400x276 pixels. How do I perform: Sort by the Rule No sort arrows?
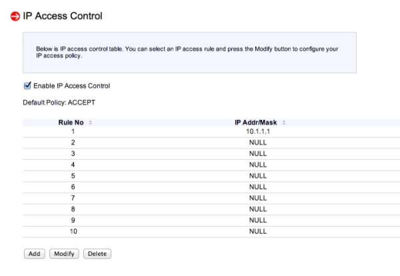point(90,123)
